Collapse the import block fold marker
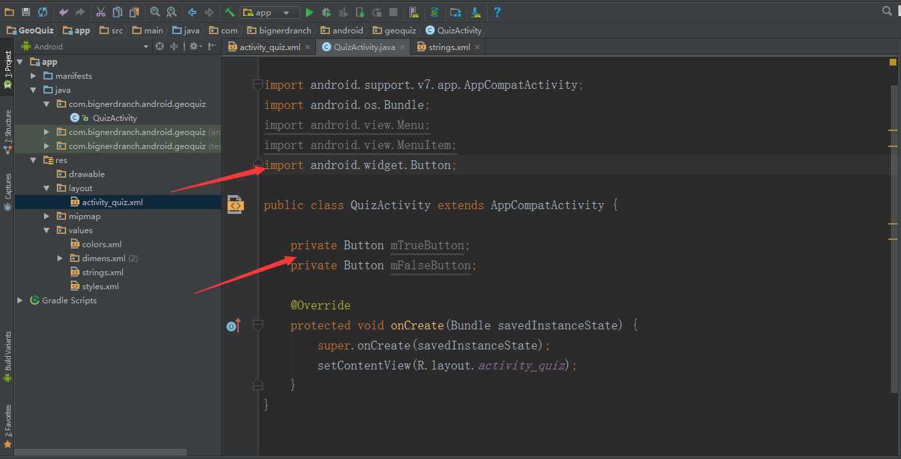901x459 pixels. (258, 85)
